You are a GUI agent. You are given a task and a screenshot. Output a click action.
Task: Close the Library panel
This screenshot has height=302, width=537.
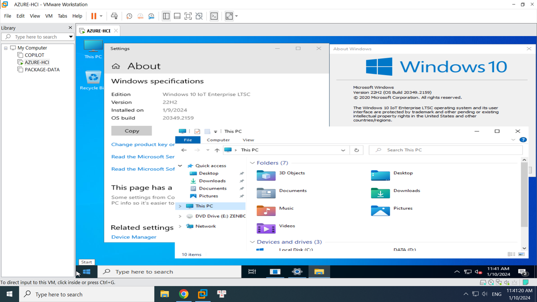(x=70, y=28)
